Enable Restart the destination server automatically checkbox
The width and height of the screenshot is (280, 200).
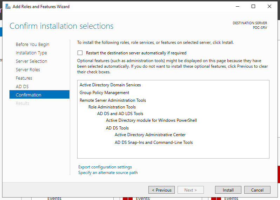80,53
